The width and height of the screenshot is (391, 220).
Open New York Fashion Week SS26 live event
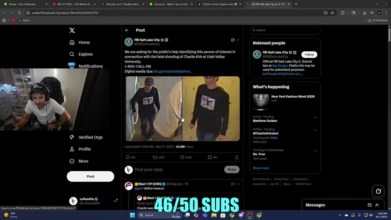[x=285, y=102]
